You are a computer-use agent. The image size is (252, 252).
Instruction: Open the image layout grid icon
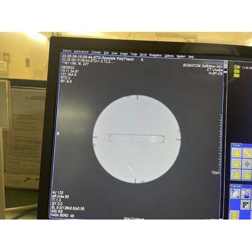[246, 205]
